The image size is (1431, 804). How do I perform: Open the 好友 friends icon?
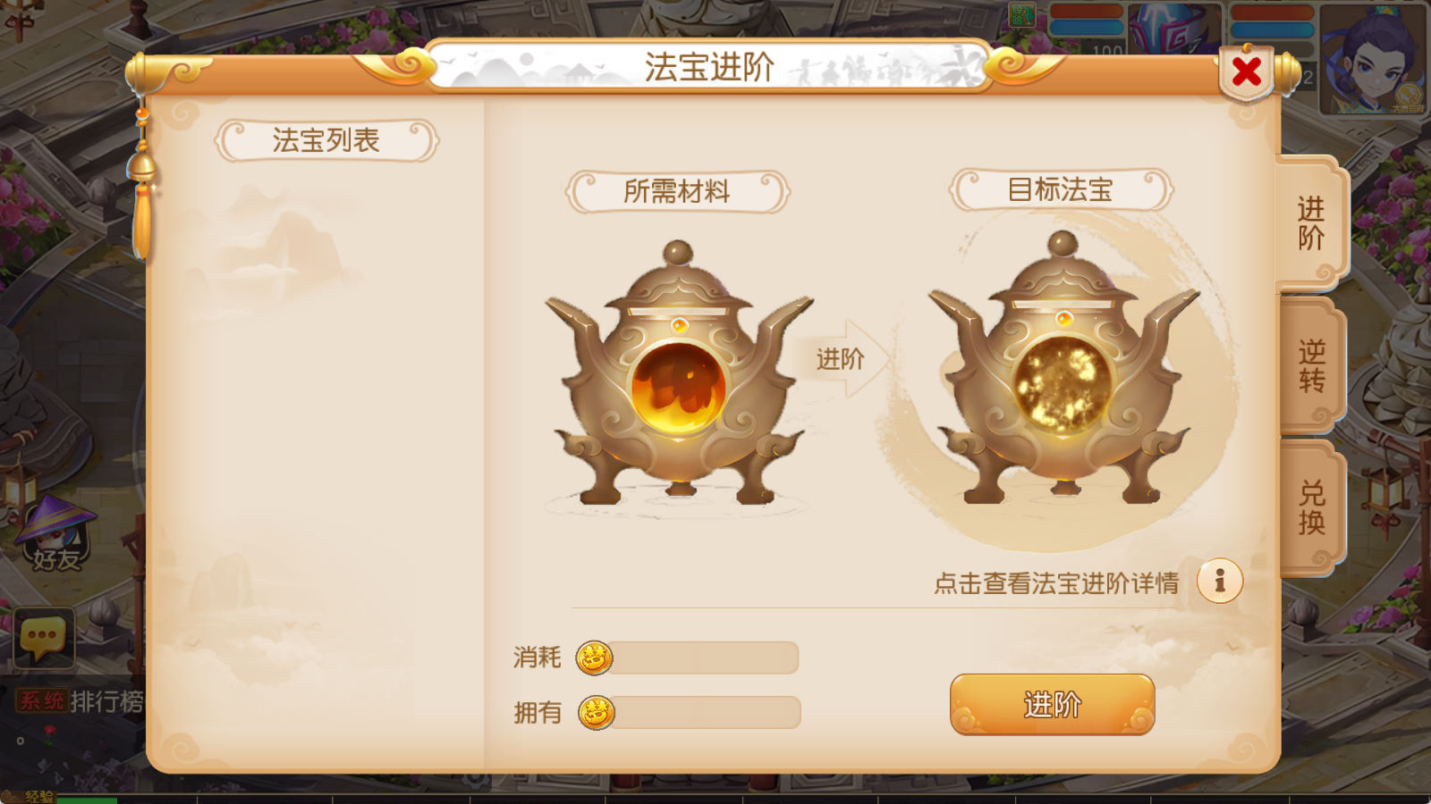tap(56, 534)
